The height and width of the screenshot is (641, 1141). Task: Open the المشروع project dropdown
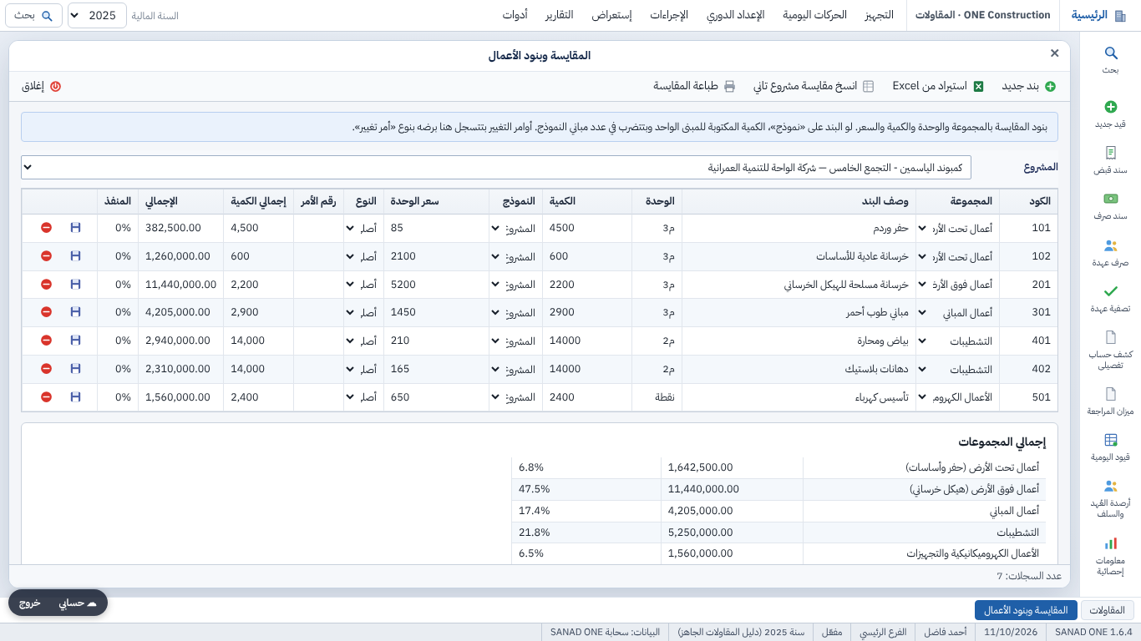496,167
